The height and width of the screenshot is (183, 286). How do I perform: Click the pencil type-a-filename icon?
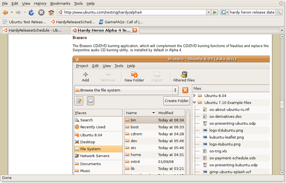(x=79, y=101)
